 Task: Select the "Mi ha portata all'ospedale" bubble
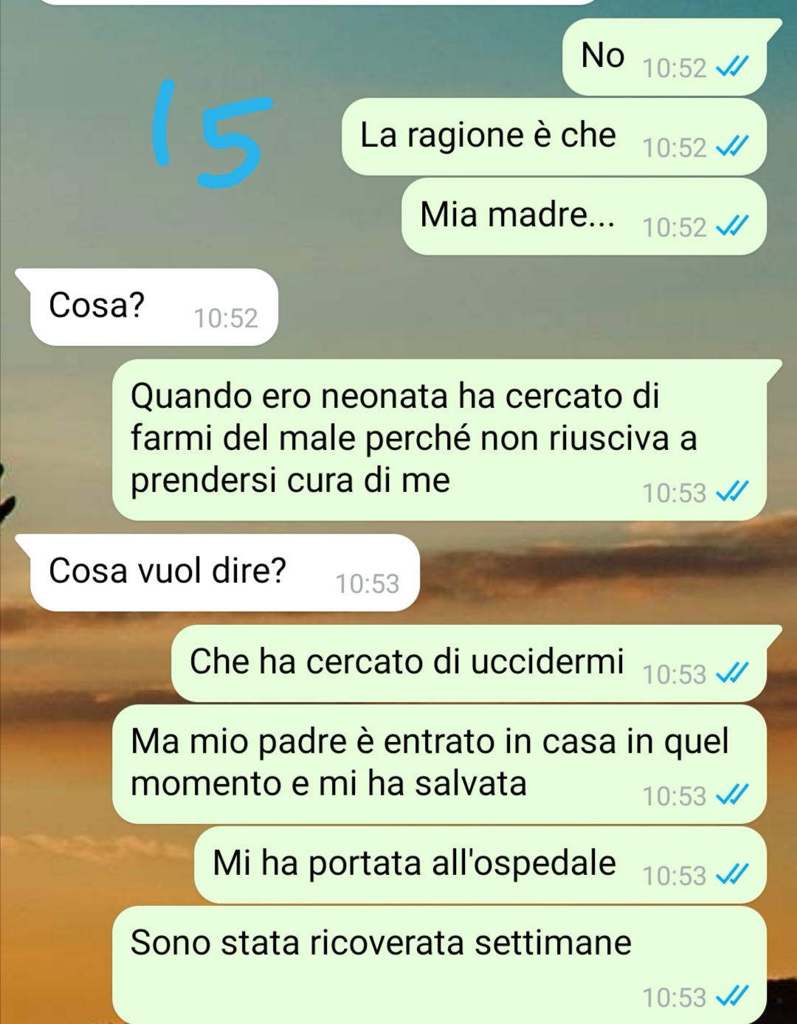click(480, 865)
